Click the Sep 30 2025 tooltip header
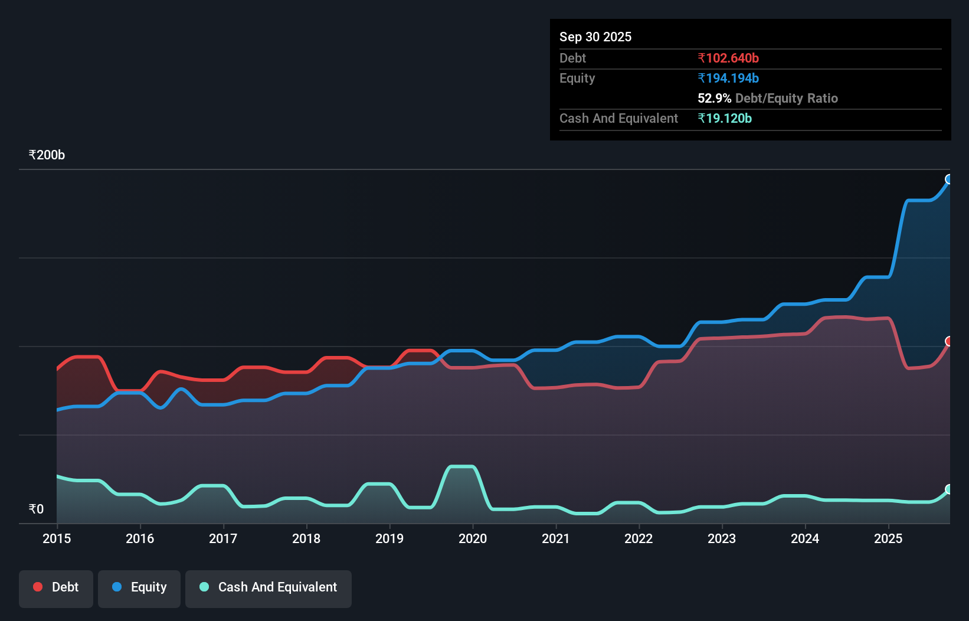 [595, 37]
